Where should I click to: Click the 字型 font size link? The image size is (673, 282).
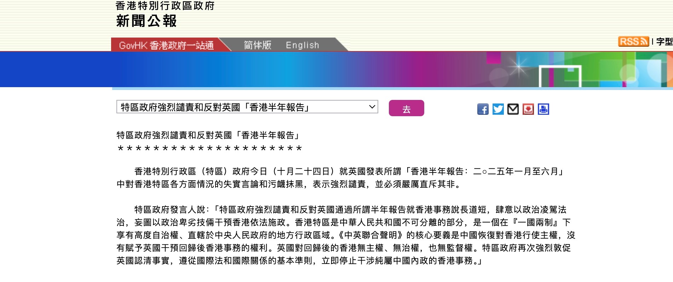coord(664,41)
